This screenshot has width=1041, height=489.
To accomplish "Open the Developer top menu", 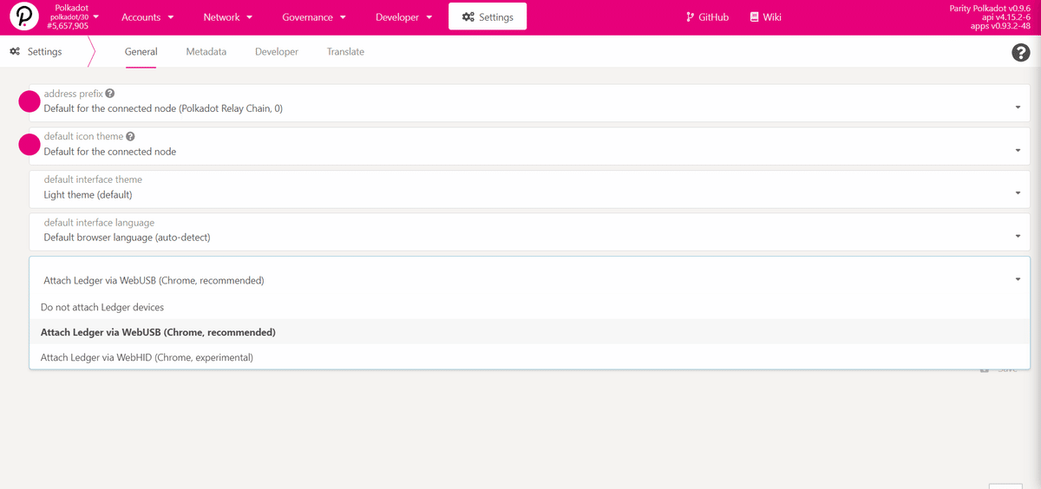I will 404,17.
